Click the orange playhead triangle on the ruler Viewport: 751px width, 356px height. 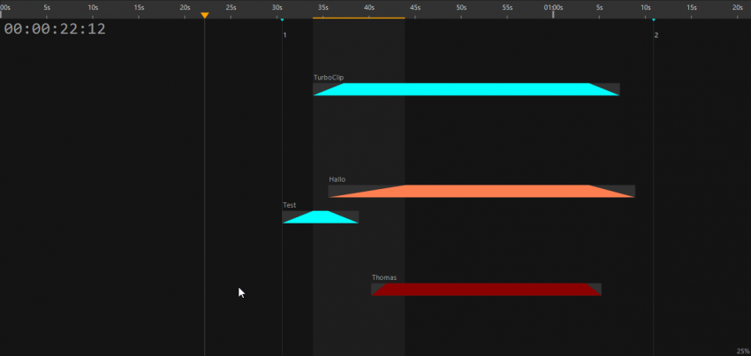tap(205, 16)
